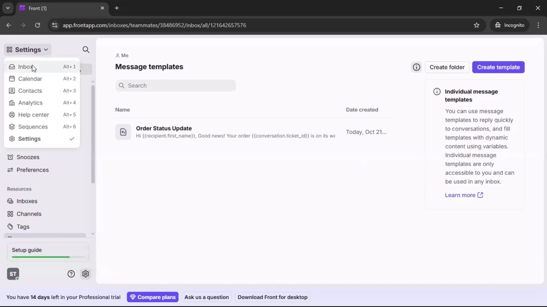Click the templates Search field

point(175,85)
